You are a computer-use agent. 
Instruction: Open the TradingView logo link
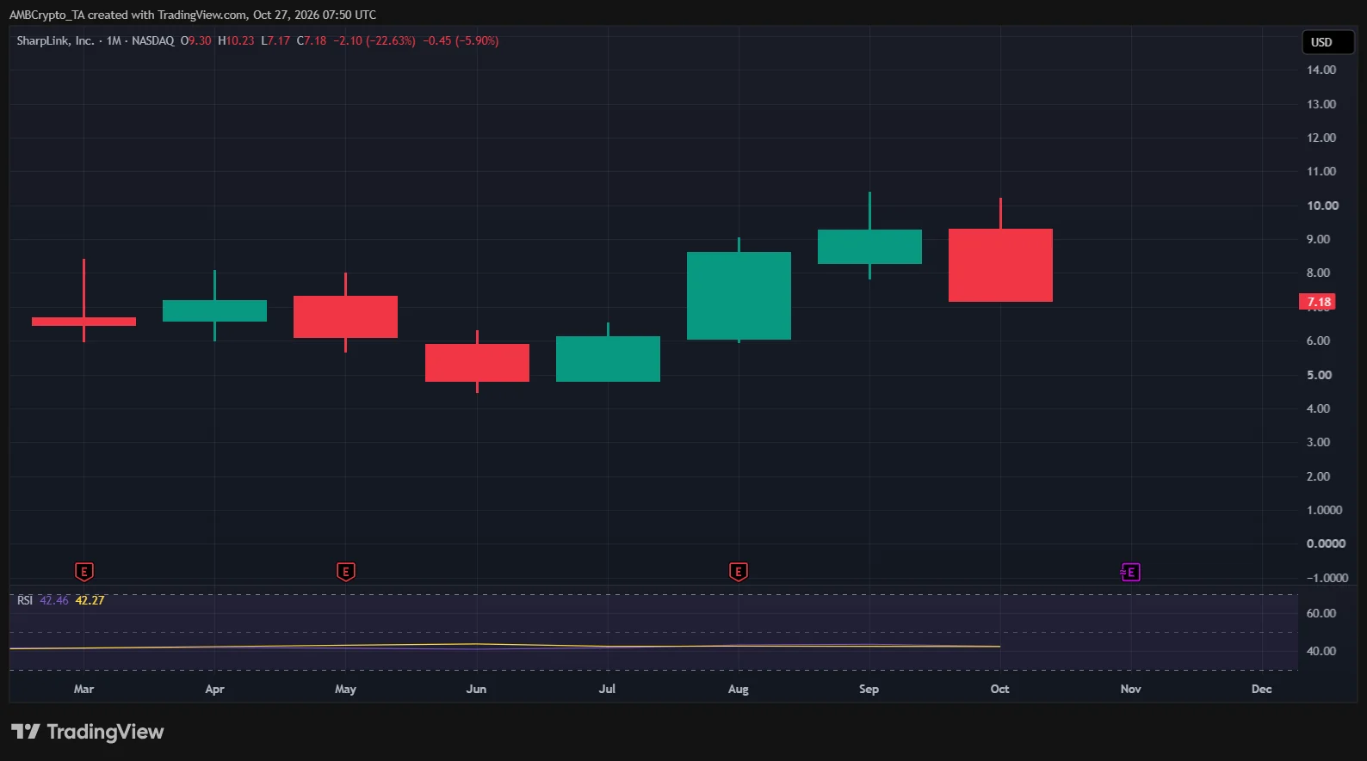click(87, 732)
